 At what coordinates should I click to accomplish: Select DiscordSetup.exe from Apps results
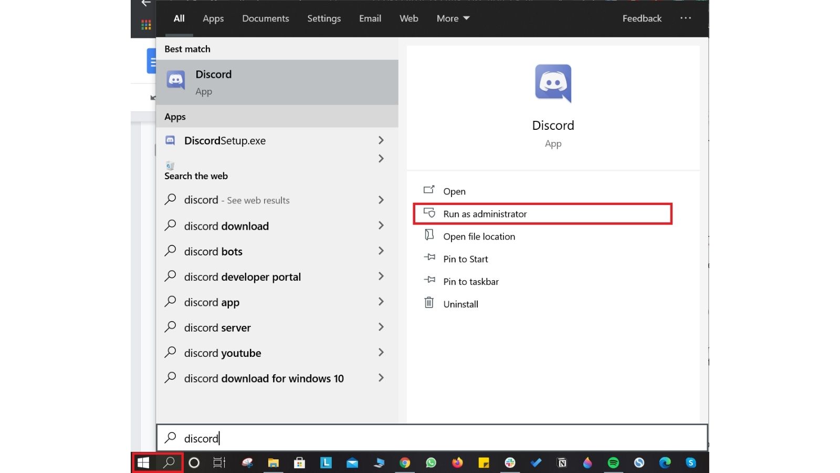click(x=225, y=140)
